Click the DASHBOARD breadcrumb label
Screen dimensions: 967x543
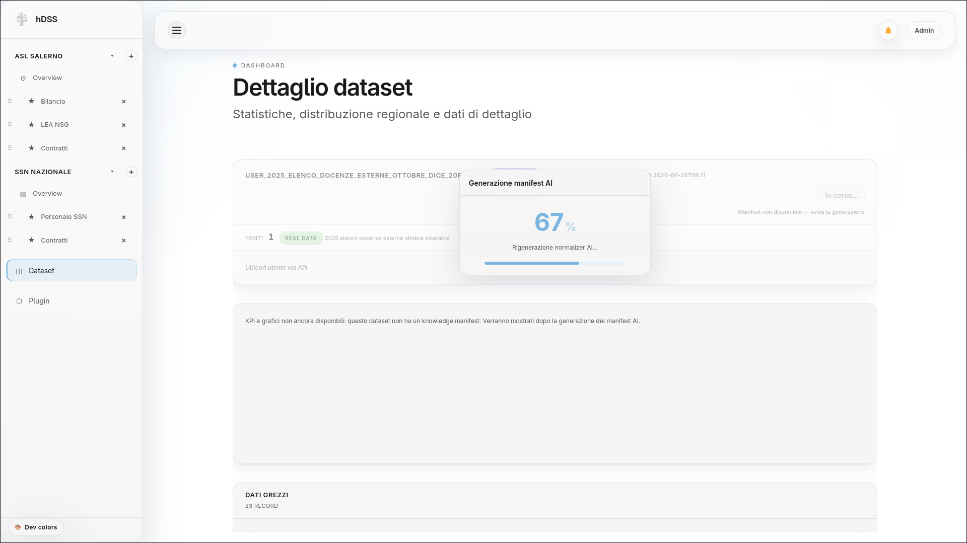263,65
